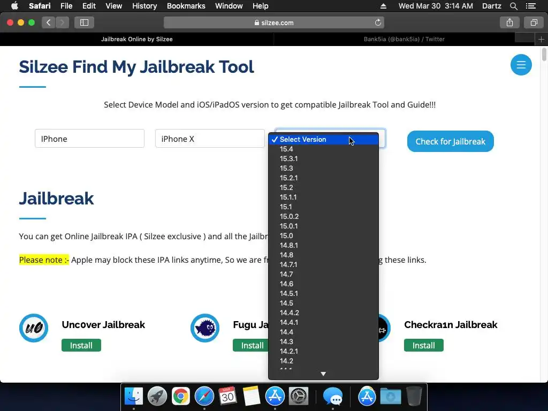Click the eject icon in menu bar

(x=383, y=6)
